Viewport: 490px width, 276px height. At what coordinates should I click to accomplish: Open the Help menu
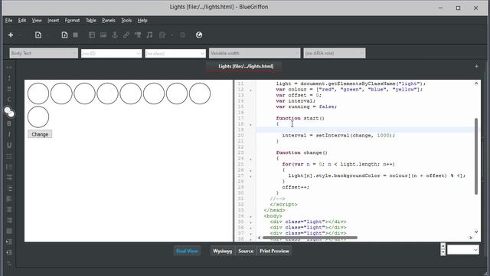[x=142, y=21]
